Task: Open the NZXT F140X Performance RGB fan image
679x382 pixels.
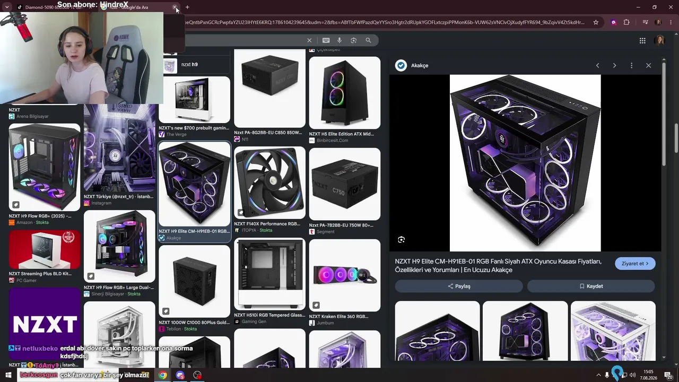Action: pyautogui.click(x=269, y=184)
